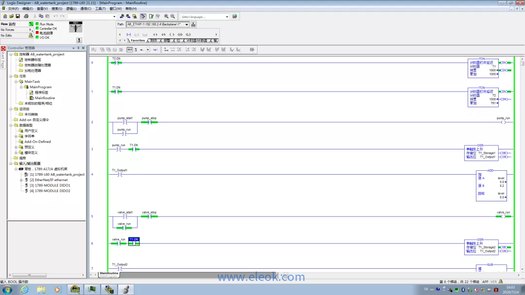Click the Windows Start button
Screen dimensions: 525x295
[x=7, y=290]
